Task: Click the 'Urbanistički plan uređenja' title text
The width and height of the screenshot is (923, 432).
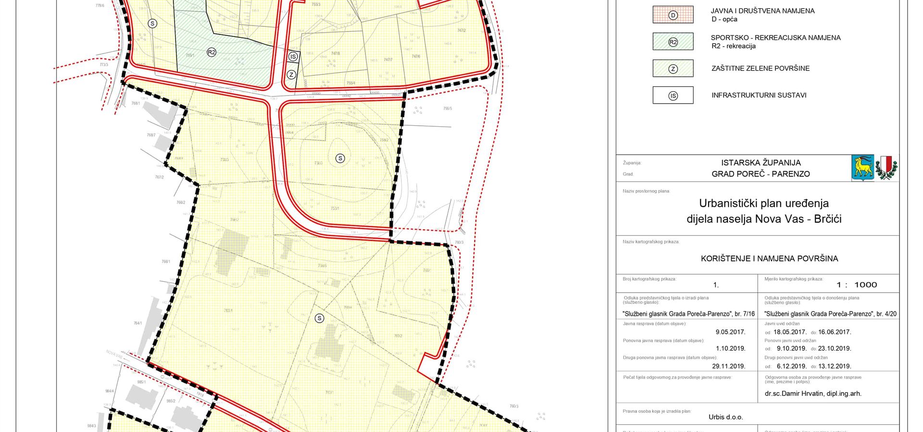Action: [763, 203]
